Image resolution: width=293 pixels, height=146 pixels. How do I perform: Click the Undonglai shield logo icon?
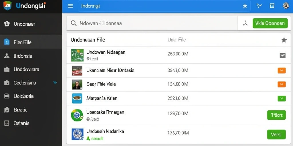tap(7, 6)
